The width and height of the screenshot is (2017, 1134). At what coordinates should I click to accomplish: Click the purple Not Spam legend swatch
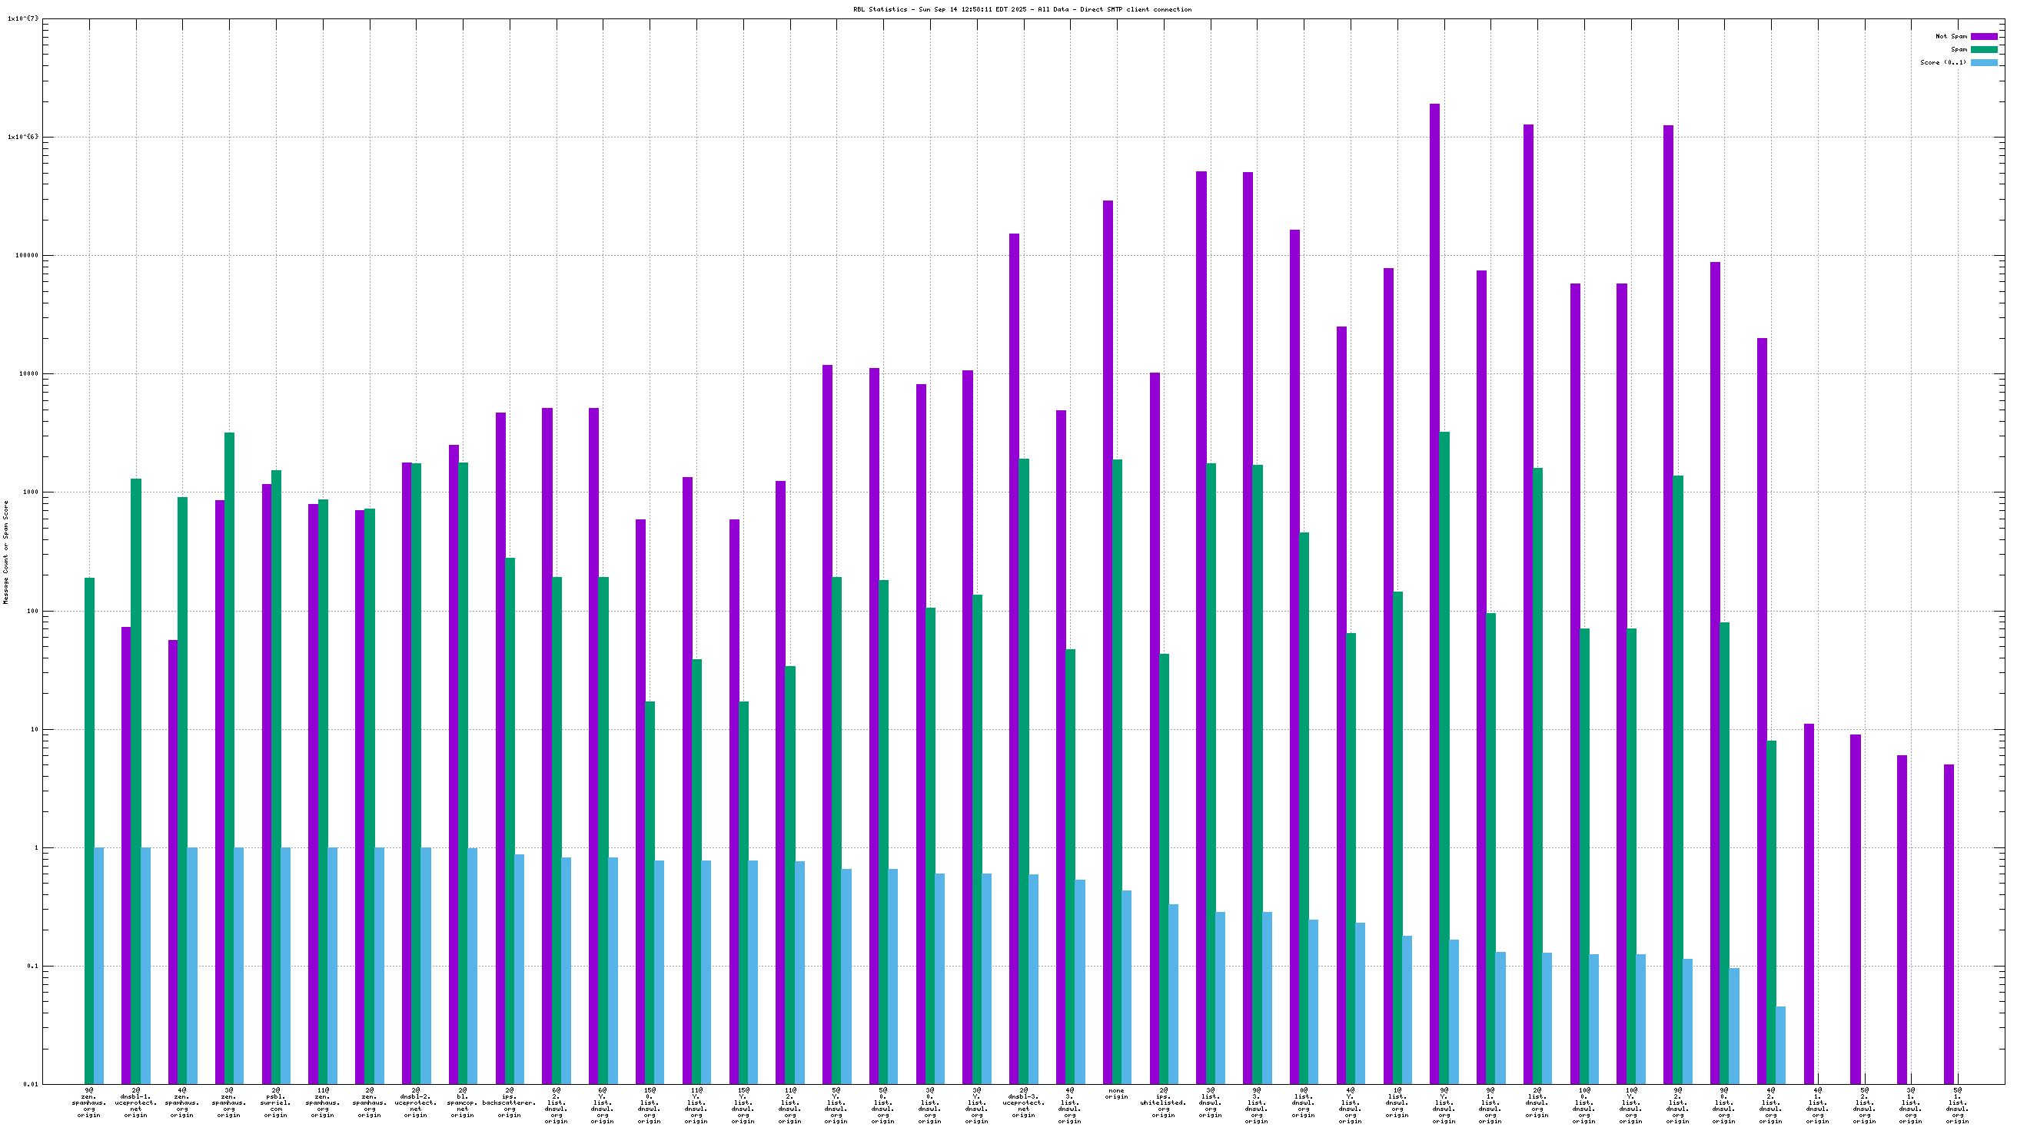[1983, 37]
